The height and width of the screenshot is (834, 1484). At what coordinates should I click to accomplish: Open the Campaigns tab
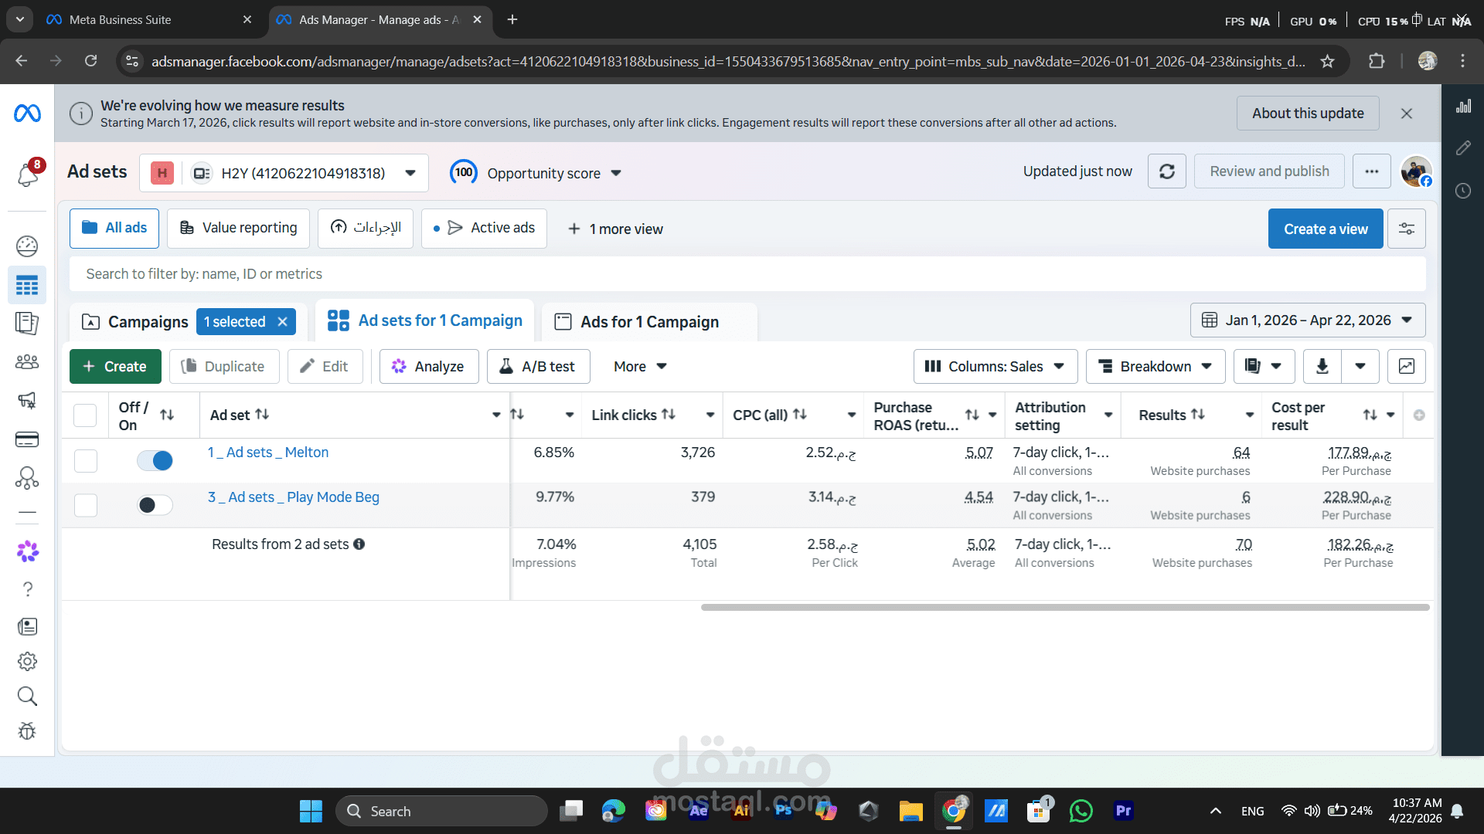click(135, 322)
